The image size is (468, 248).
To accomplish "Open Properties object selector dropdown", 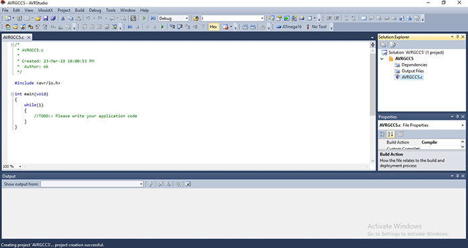I will [x=463, y=126].
